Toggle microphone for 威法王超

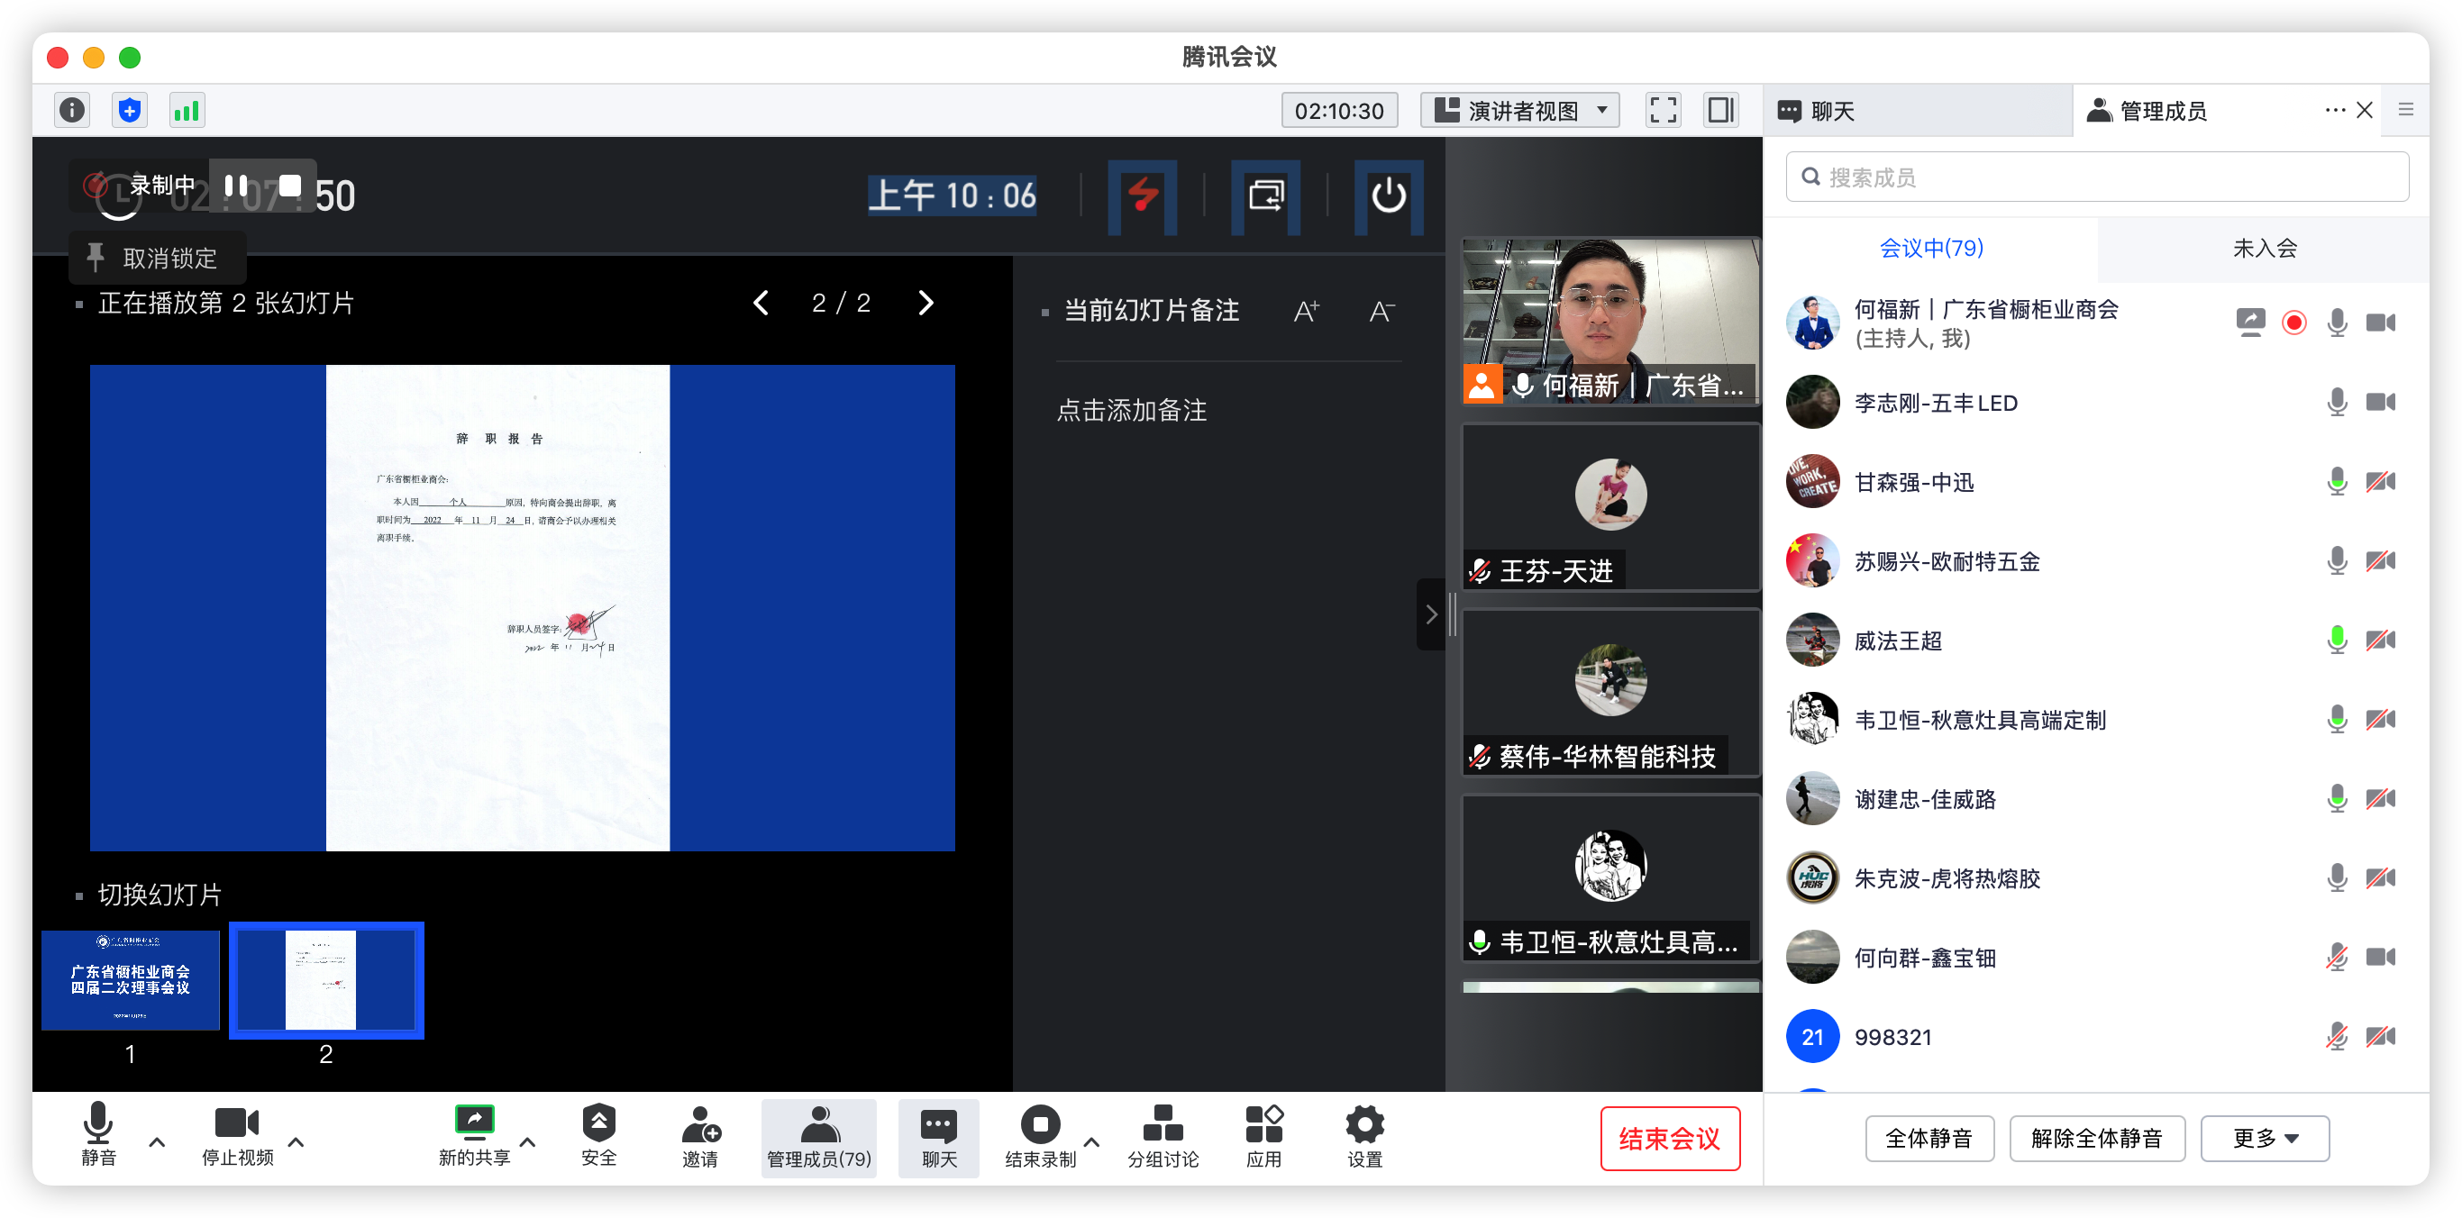(2337, 640)
